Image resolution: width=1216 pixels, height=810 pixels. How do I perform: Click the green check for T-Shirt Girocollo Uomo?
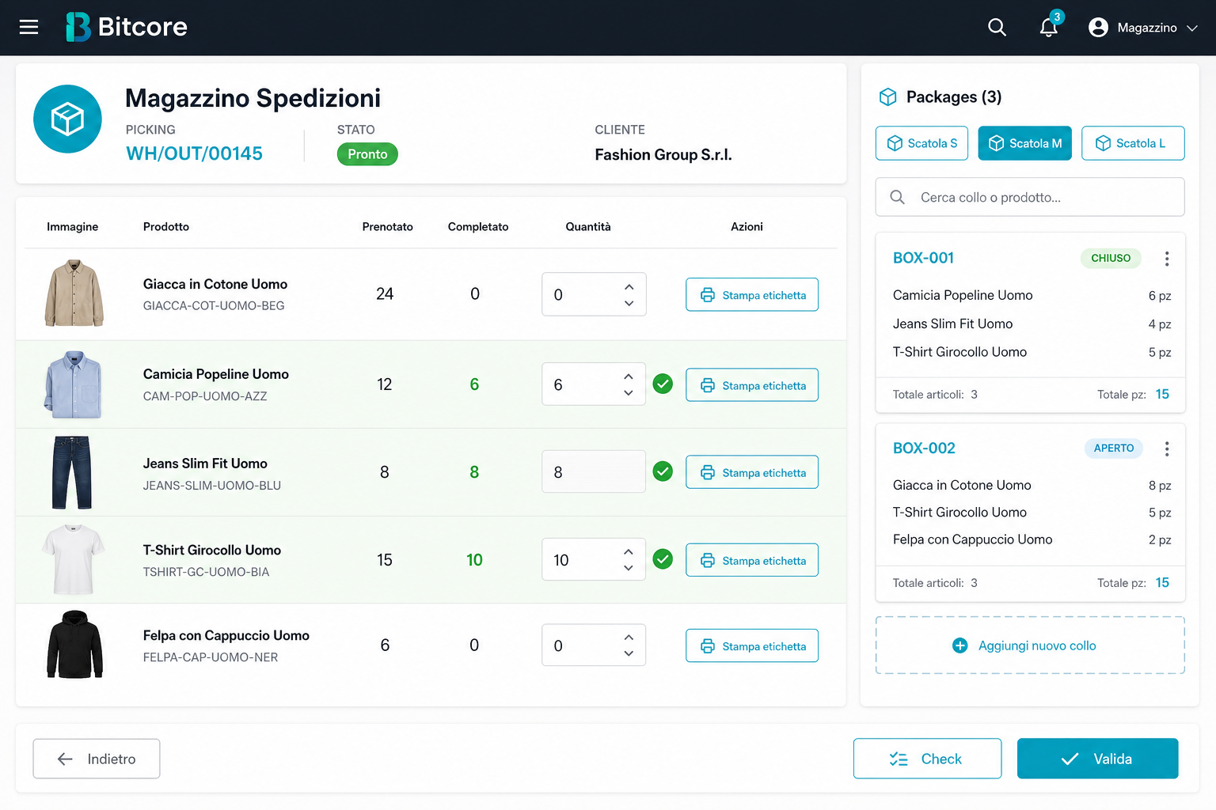pyautogui.click(x=663, y=559)
